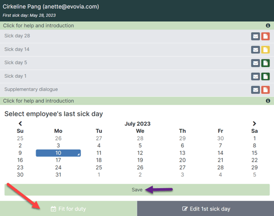Open email icon for Supplementary dialogue
Viewport: 274px width, 216px height.
(x=256, y=90)
